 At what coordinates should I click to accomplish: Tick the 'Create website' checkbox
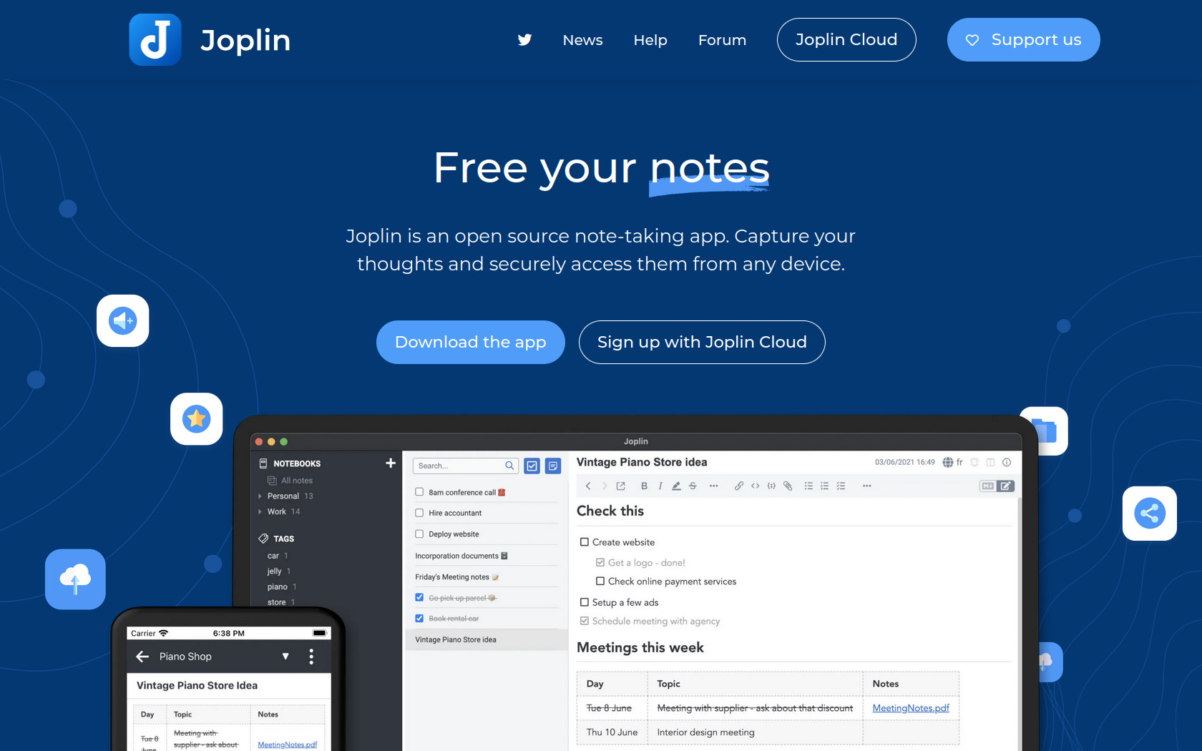(x=585, y=542)
